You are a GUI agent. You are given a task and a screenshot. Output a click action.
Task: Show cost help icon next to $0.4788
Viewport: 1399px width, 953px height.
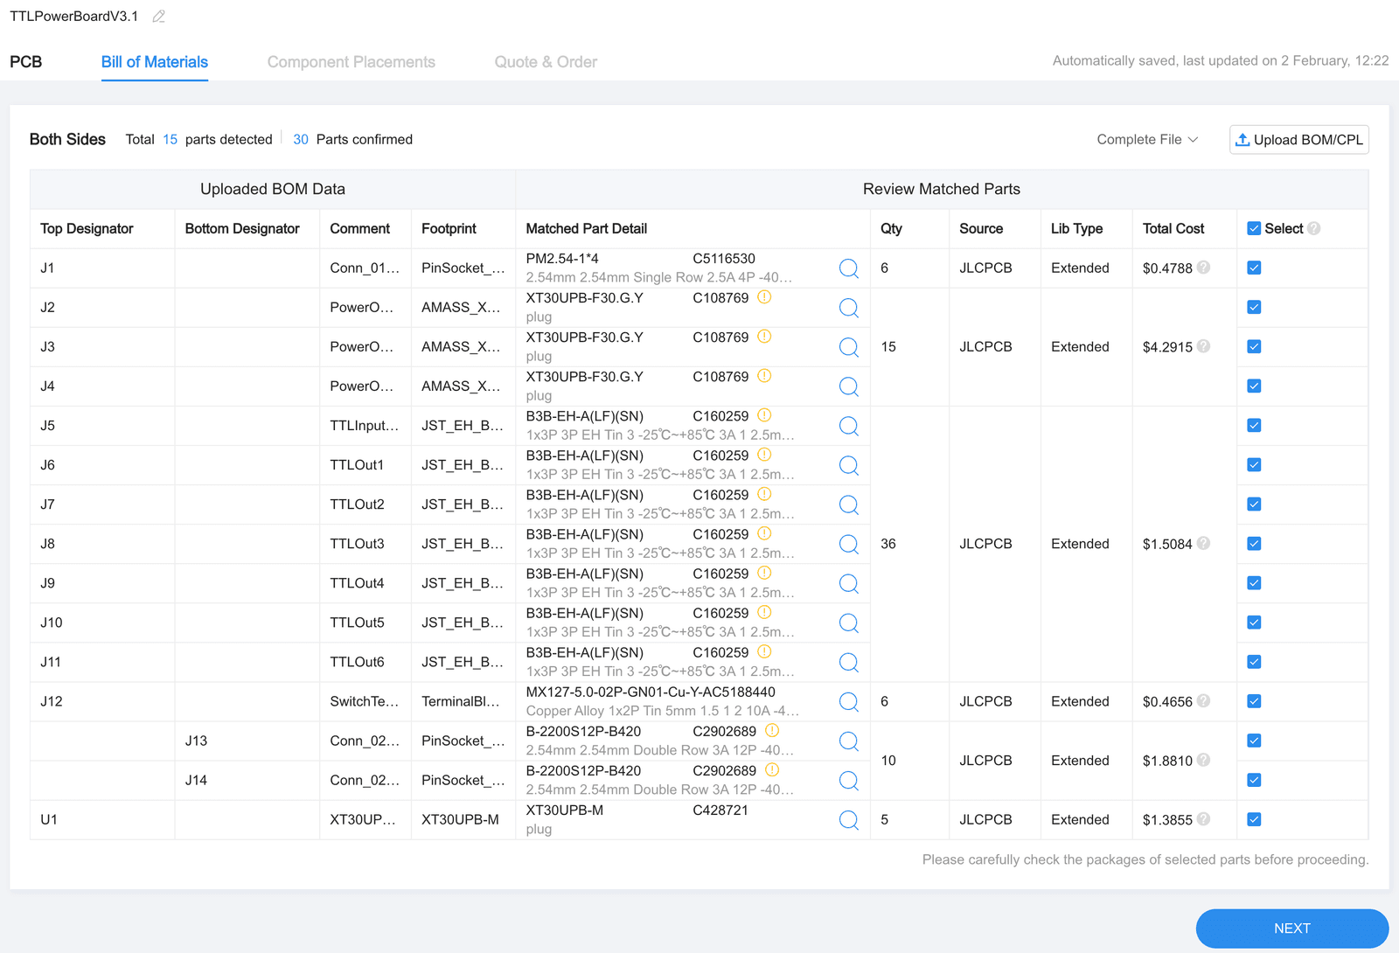pyautogui.click(x=1204, y=268)
